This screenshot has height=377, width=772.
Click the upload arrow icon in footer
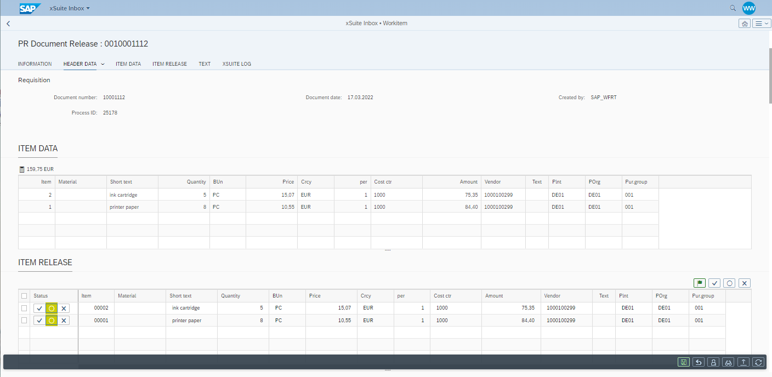coord(743,362)
